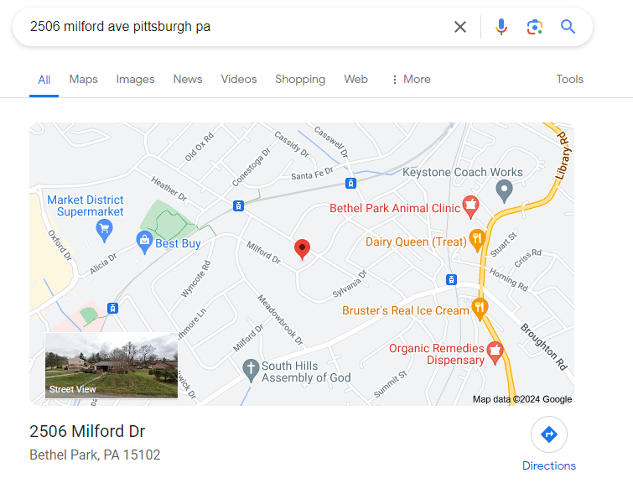The width and height of the screenshot is (633, 499).
Task: Click the Directions arrow icon
Action: [x=549, y=434]
